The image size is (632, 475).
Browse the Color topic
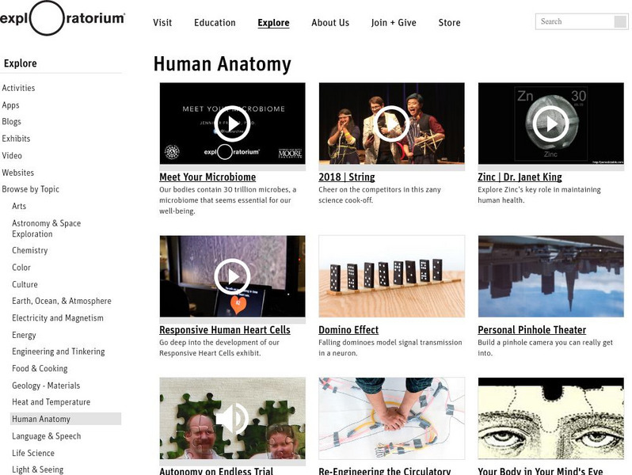point(21,268)
